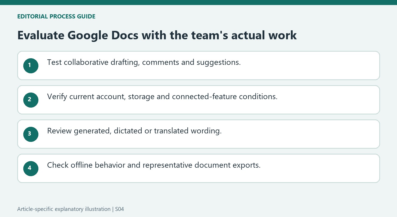Click the step 3 circle badge
This screenshot has height=217, width=397.
point(31,134)
